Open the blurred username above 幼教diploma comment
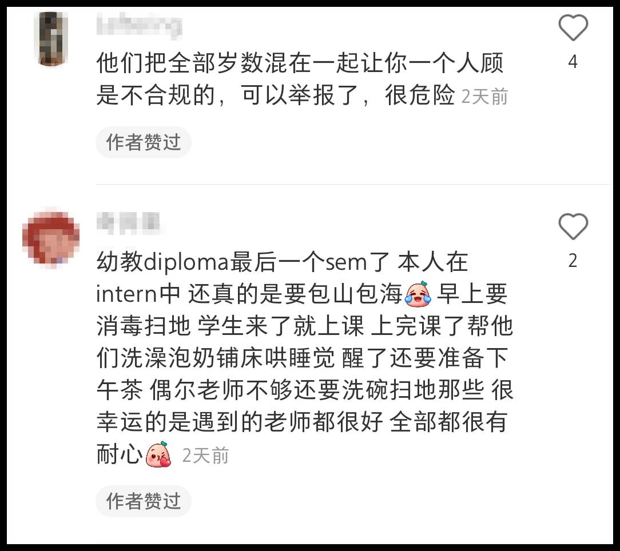Image resolution: width=620 pixels, height=551 pixels. point(128,222)
